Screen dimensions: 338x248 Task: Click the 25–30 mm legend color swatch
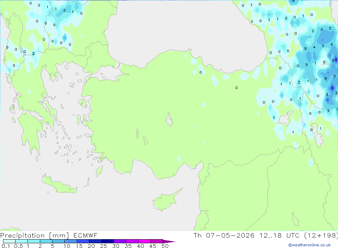(x=107, y=241)
